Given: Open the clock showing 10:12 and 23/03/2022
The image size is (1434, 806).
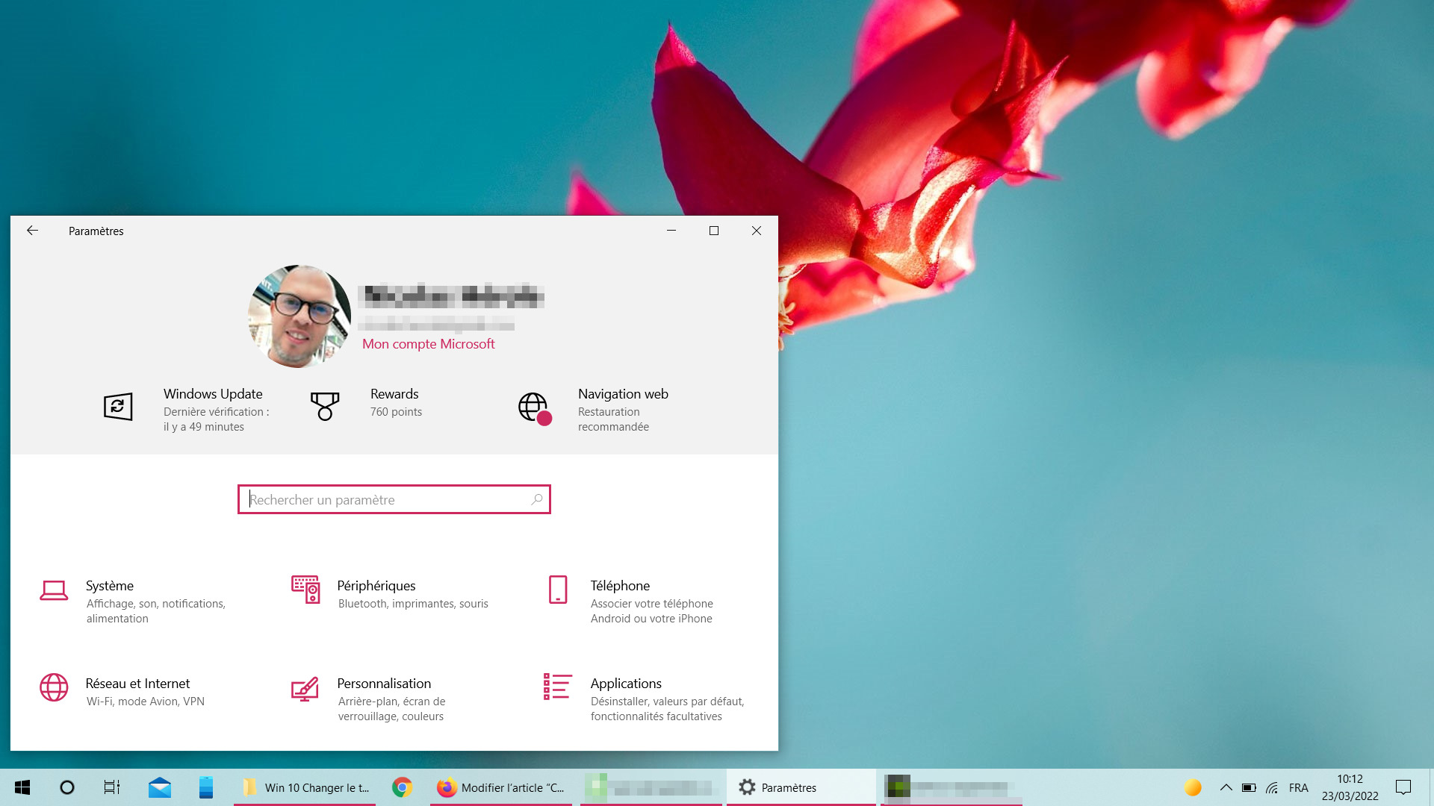Looking at the screenshot, I should click(x=1350, y=787).
